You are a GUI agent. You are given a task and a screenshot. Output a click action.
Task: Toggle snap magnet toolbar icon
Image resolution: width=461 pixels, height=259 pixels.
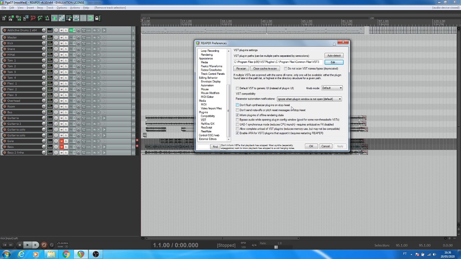90,18
